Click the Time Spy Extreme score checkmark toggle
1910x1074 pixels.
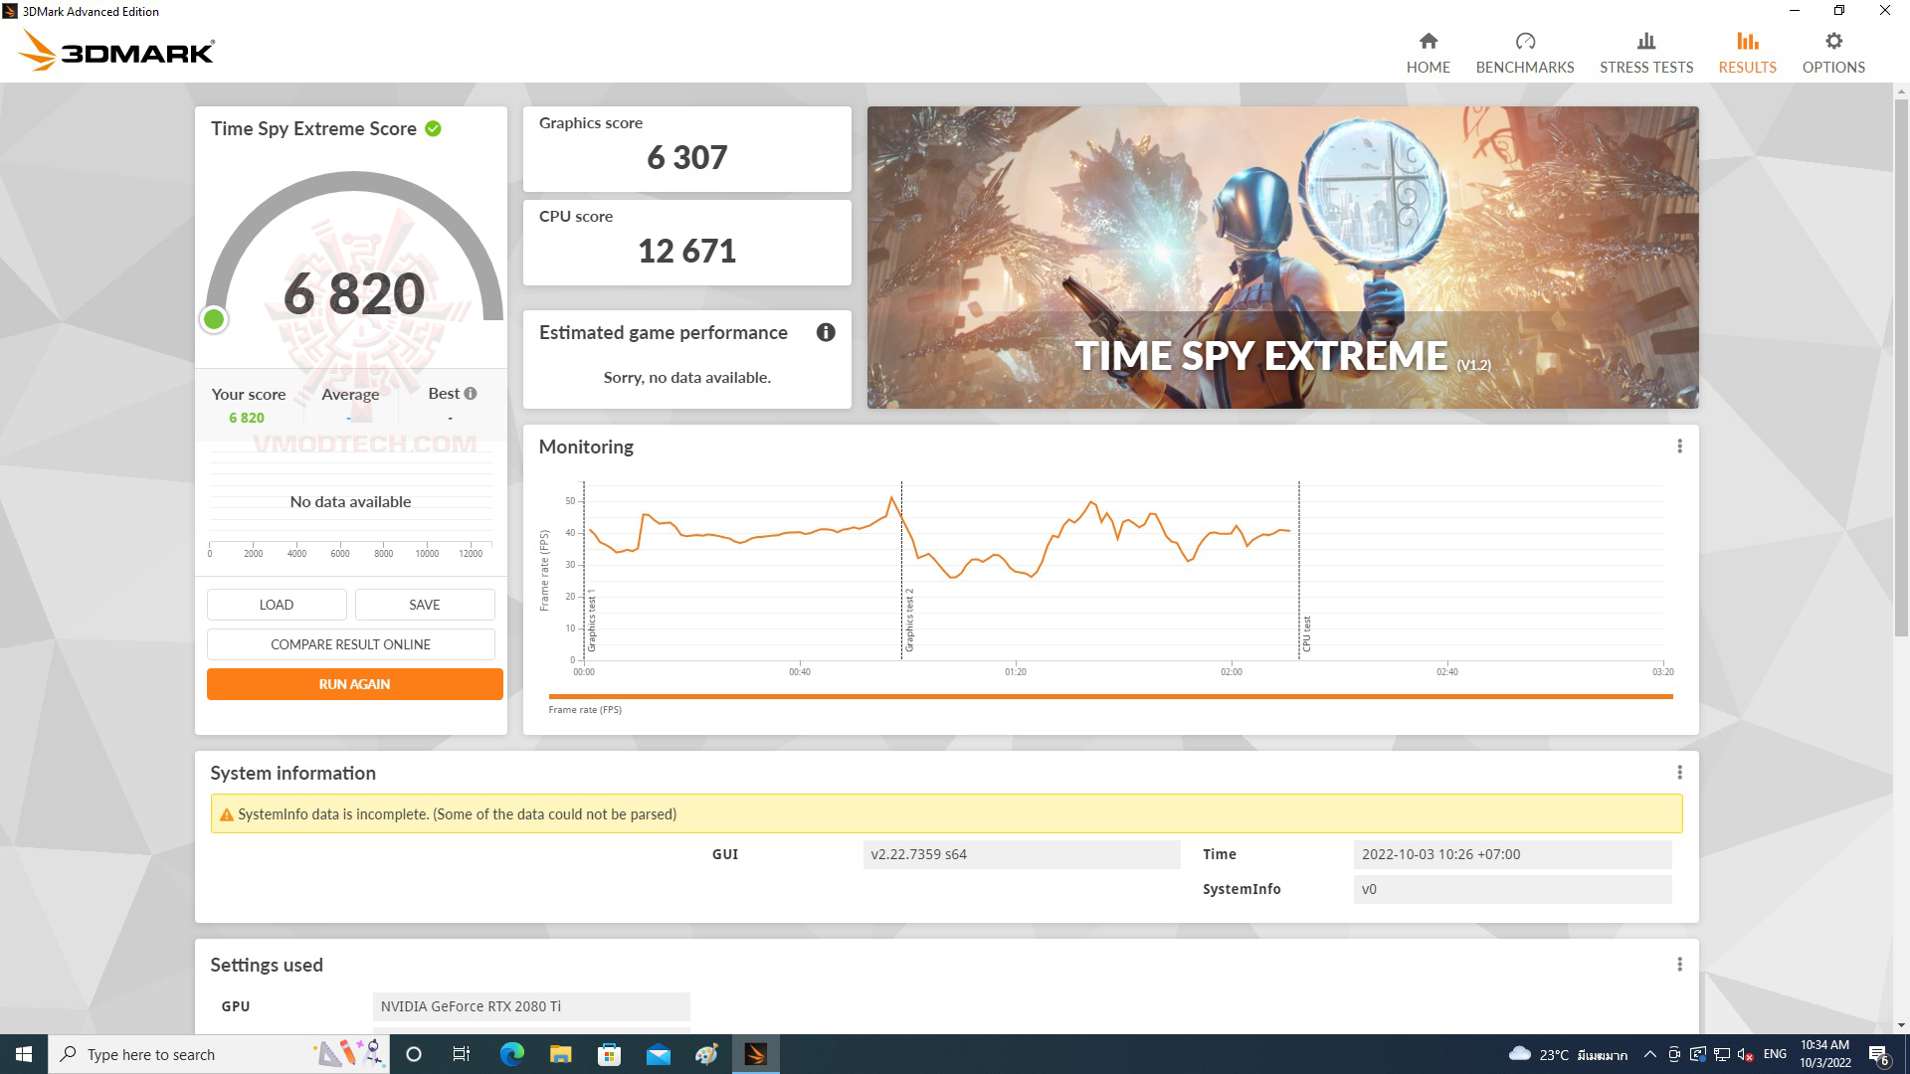[436, 127]
